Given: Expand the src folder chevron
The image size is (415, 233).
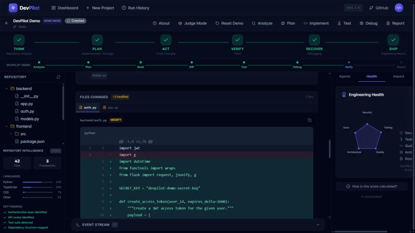Looking at the screenshot, I should [x=11, y=134].
